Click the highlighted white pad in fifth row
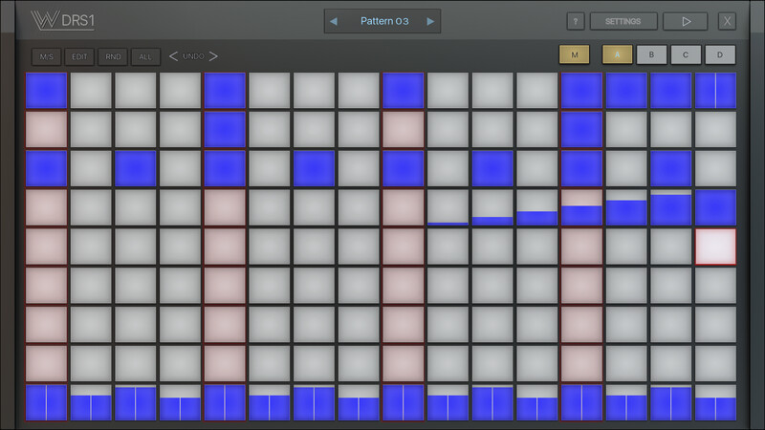Screen dimensions: 765x430 (x=715, y=247)
